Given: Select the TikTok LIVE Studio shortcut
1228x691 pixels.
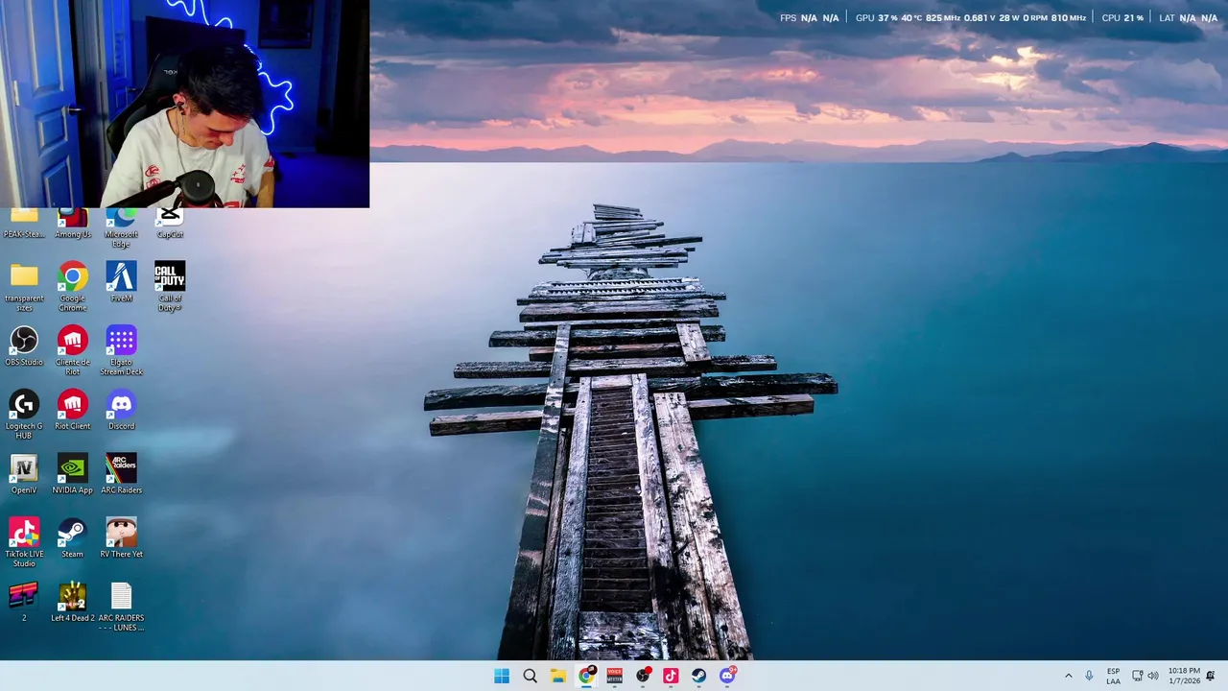Looking at the screenshot, I should click(x=24, y=542).
